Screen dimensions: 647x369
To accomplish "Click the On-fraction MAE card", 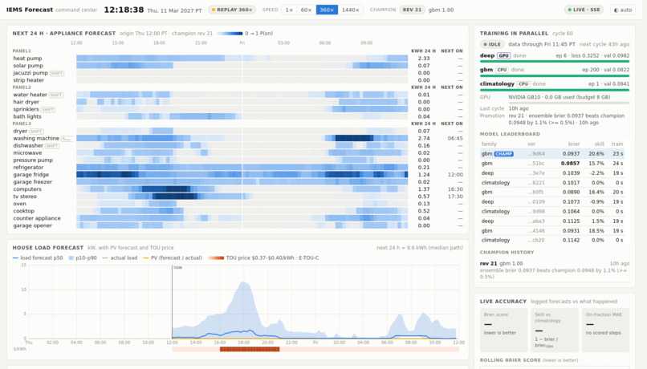I will coord(606,330).
